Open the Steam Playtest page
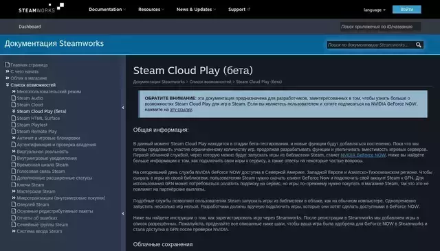 (32, 125)
